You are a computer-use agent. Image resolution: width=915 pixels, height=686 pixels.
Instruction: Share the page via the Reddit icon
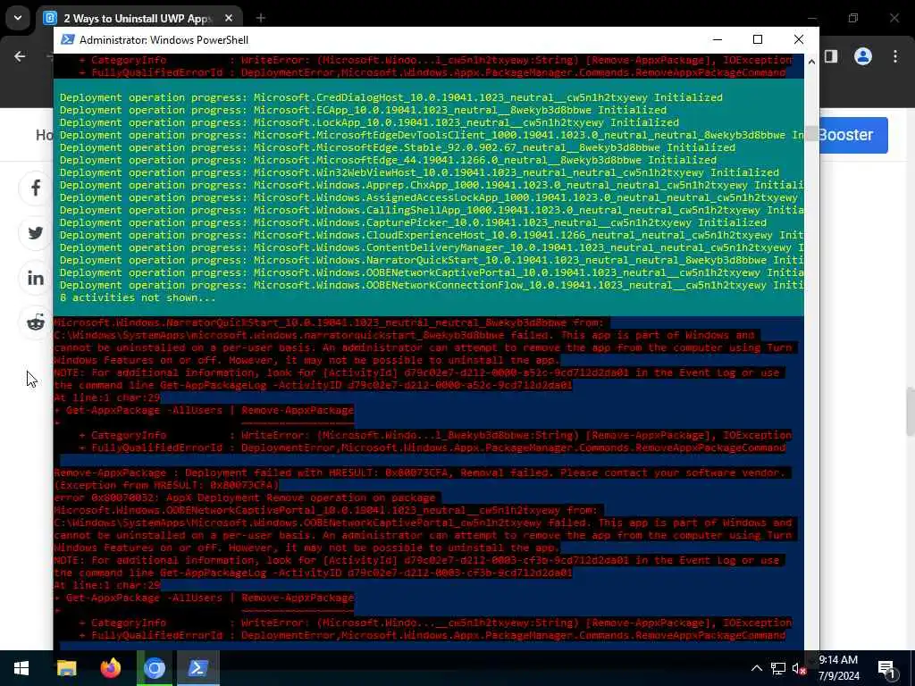click(36, 322)
